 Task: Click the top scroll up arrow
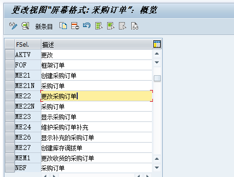point(157,54)
